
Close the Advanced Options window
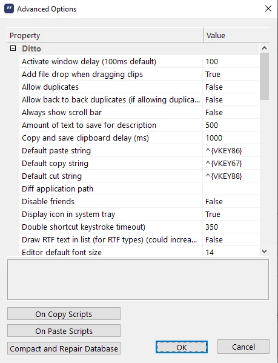(x=268, y=9)
